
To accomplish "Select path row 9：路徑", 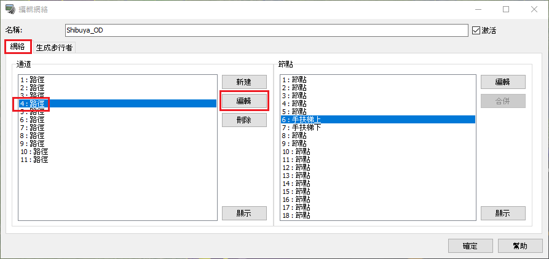I will click(x=117, y=144).
